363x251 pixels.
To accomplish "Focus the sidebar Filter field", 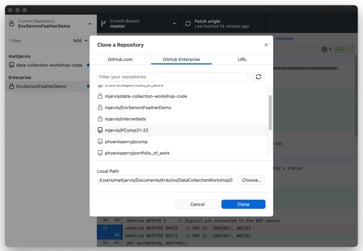I will (37, 41).
